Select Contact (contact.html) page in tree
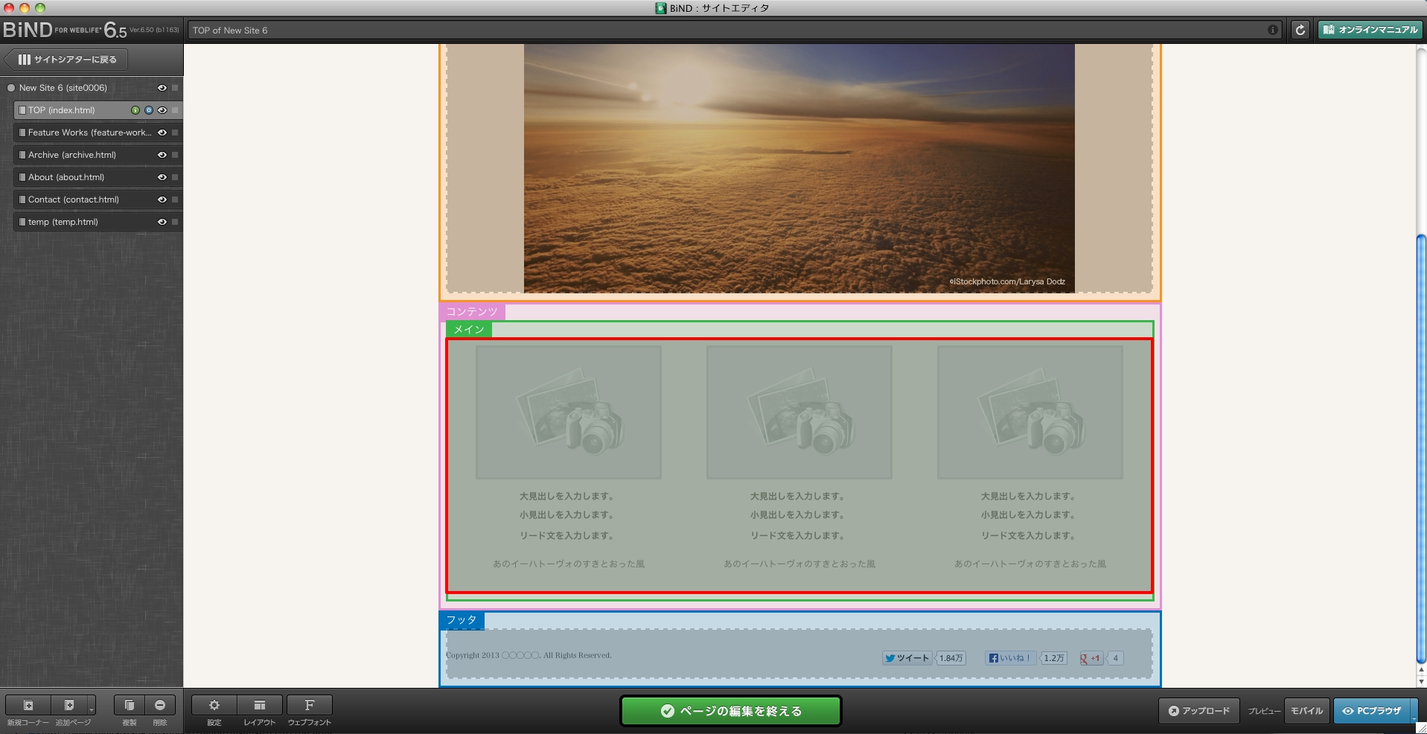Image resolution: width=1427 pixels, height=734 pixels. coord(99,200)
